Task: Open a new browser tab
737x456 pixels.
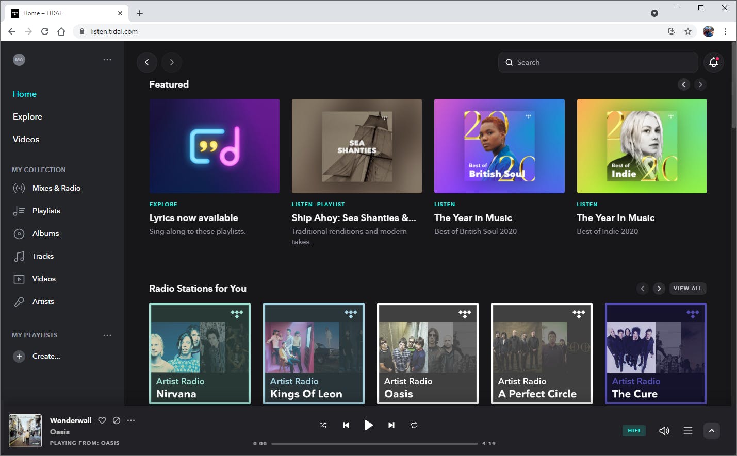Action: (x=140, y=13)
